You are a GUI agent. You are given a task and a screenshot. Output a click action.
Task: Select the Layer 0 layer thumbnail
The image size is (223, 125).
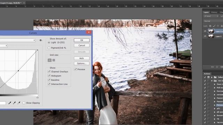(211, 36)
